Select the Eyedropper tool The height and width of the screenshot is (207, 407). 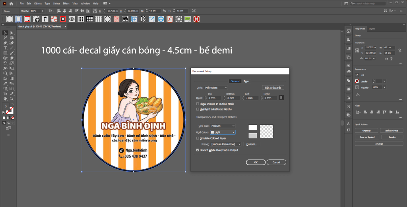click(5, 83)
